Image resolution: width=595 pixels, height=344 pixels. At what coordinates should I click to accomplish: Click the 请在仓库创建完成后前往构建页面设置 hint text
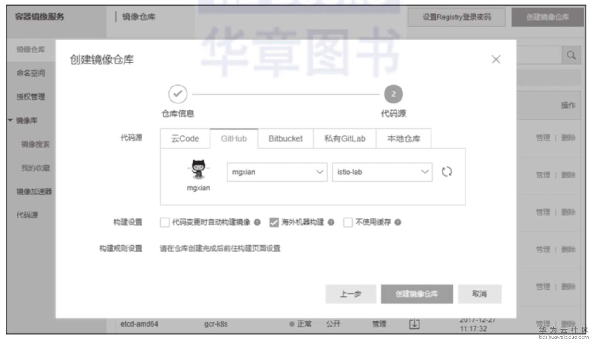coord(220,248)
